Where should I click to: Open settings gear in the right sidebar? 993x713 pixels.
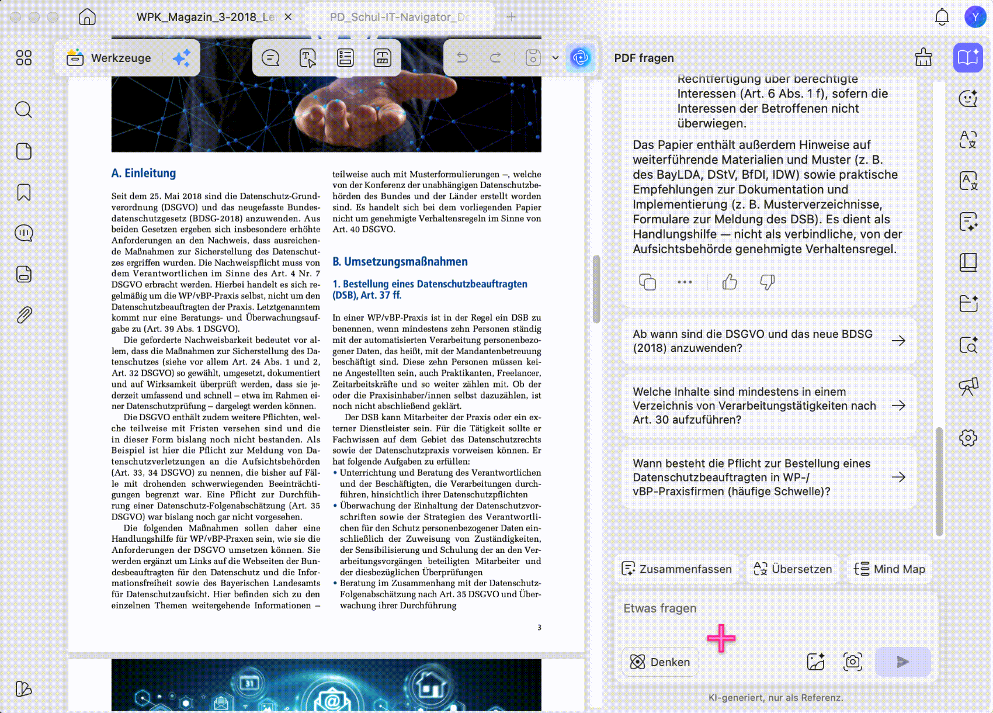[968, 438]
